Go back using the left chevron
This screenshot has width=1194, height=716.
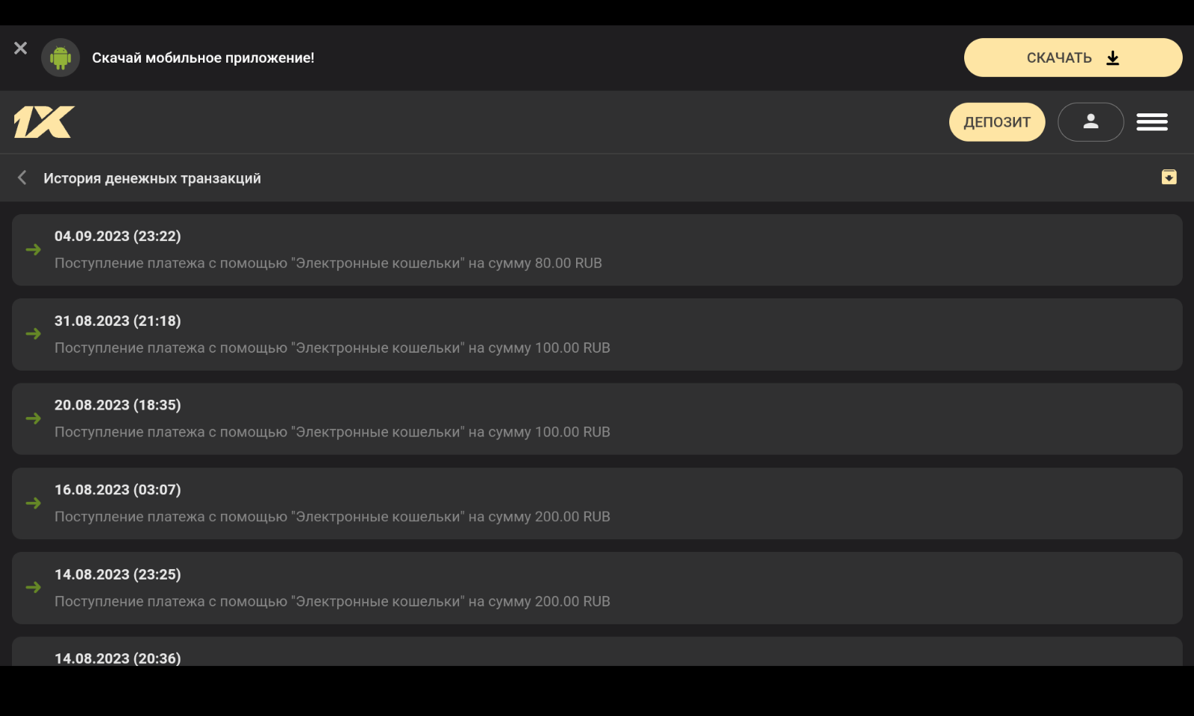click(22, 178)
